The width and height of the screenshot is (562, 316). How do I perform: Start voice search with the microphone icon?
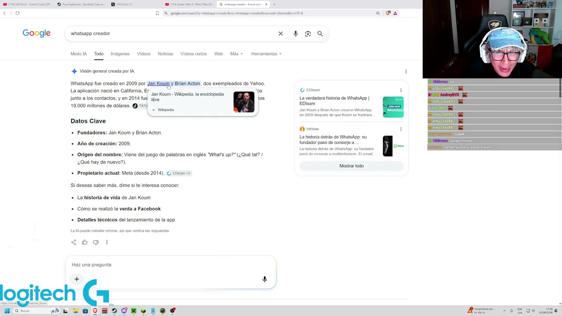[x=295, y=33]
